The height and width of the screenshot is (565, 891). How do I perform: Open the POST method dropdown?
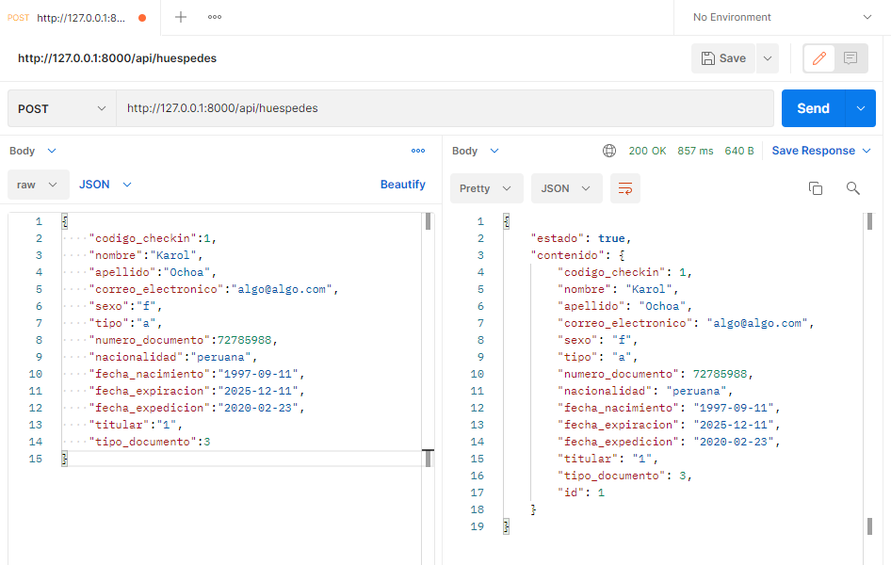pos(62,108)
